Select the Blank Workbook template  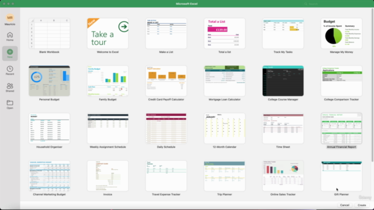(x=49, y=33)
